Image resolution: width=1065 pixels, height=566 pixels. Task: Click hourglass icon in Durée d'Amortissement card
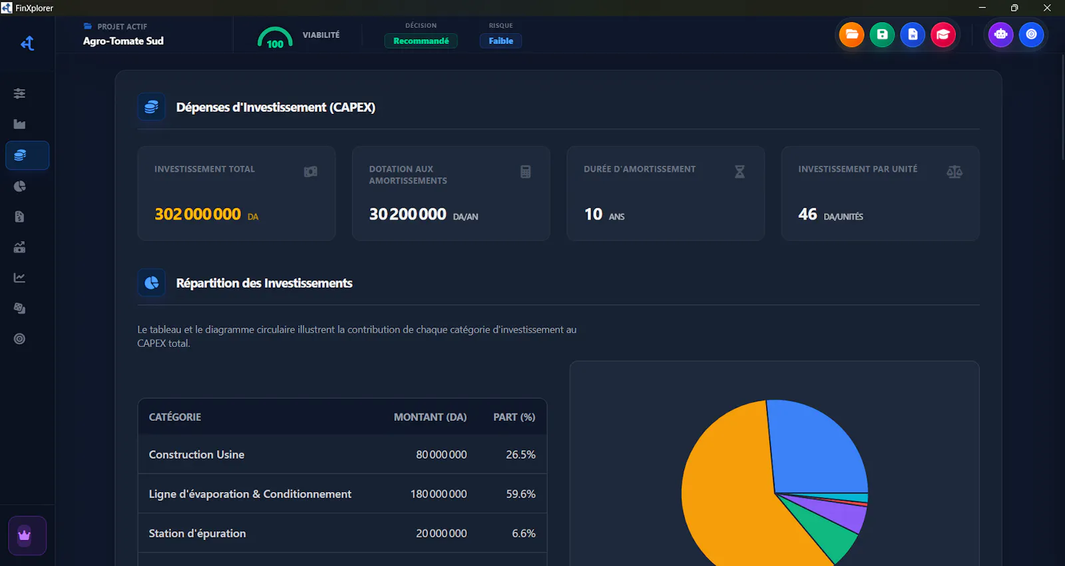click(740, 172)
